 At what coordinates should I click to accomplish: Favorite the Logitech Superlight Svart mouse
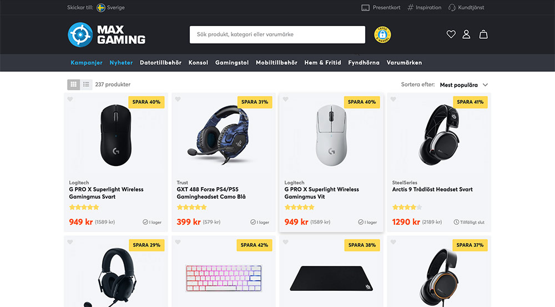pos(70,99)
